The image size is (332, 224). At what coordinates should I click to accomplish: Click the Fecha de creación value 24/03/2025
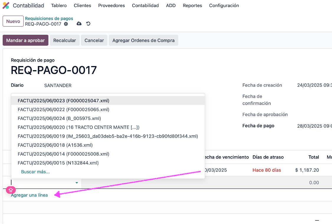point(314,85)
